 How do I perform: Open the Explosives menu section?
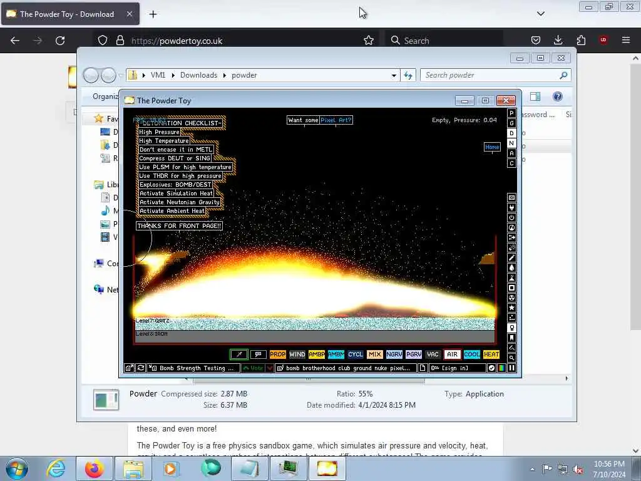[x=511, y=248]
